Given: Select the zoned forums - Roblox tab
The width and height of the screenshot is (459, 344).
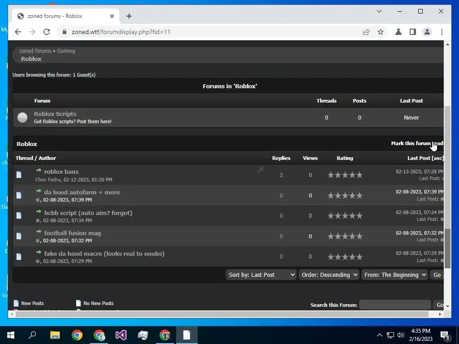Looking at the screenshot, I should point(65,16).
